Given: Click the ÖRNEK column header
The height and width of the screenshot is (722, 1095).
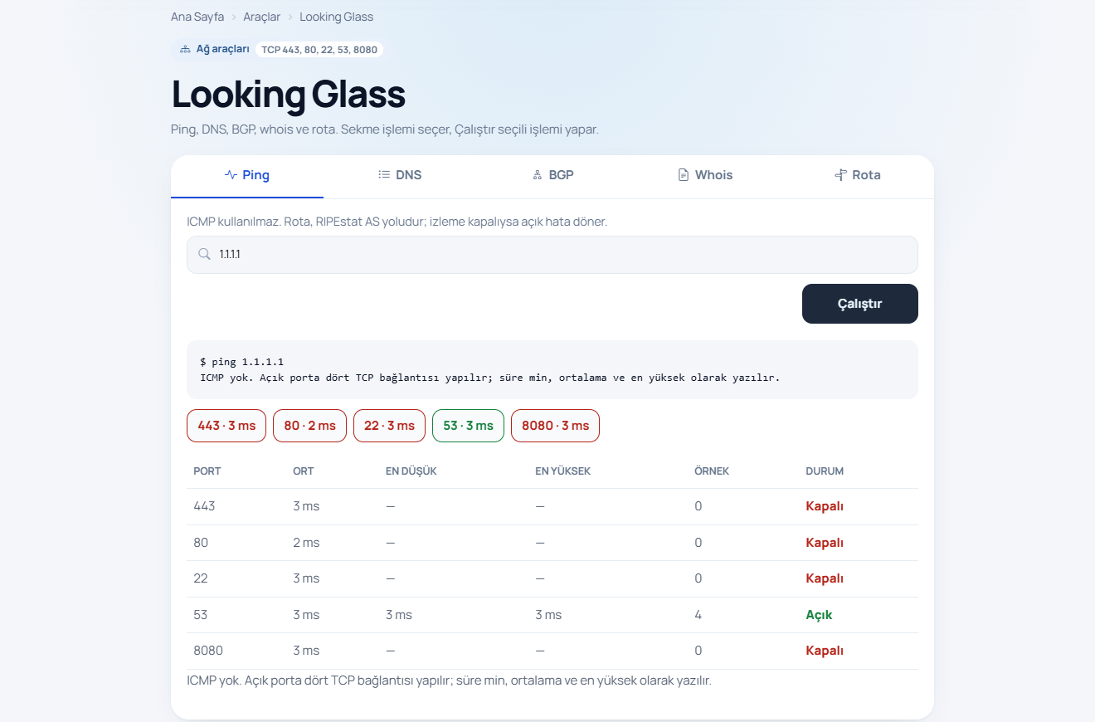Looking at the screenshot, I should [x=712, y=471].
